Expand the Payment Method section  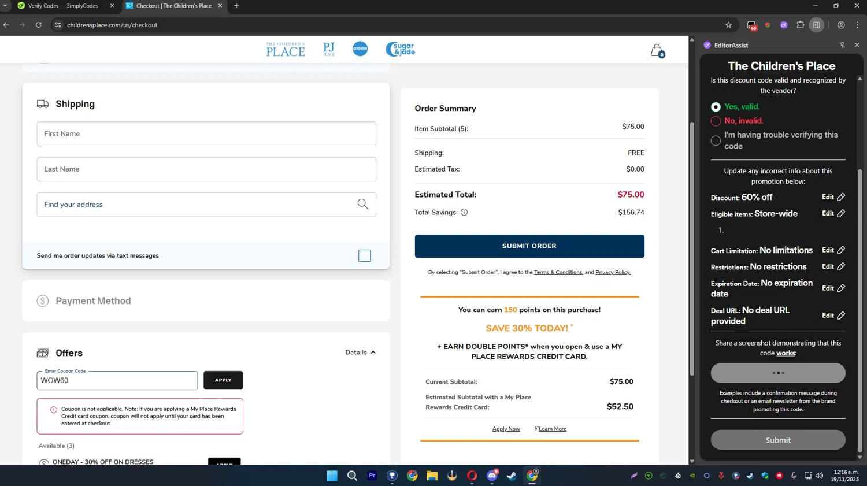tap(206, 300)
